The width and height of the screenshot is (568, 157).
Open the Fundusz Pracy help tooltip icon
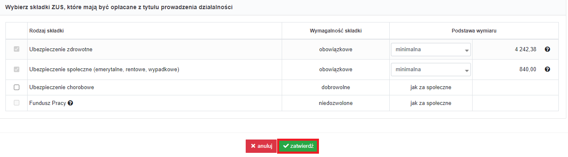coord(70,103)
